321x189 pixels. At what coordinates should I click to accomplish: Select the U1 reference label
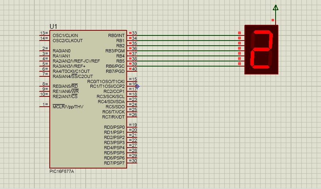click(53, 26)
